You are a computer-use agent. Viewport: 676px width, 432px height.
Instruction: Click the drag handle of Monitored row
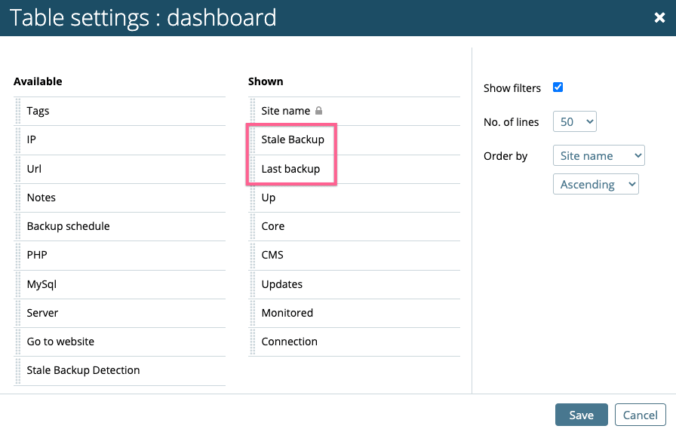(x=253, y=313)
